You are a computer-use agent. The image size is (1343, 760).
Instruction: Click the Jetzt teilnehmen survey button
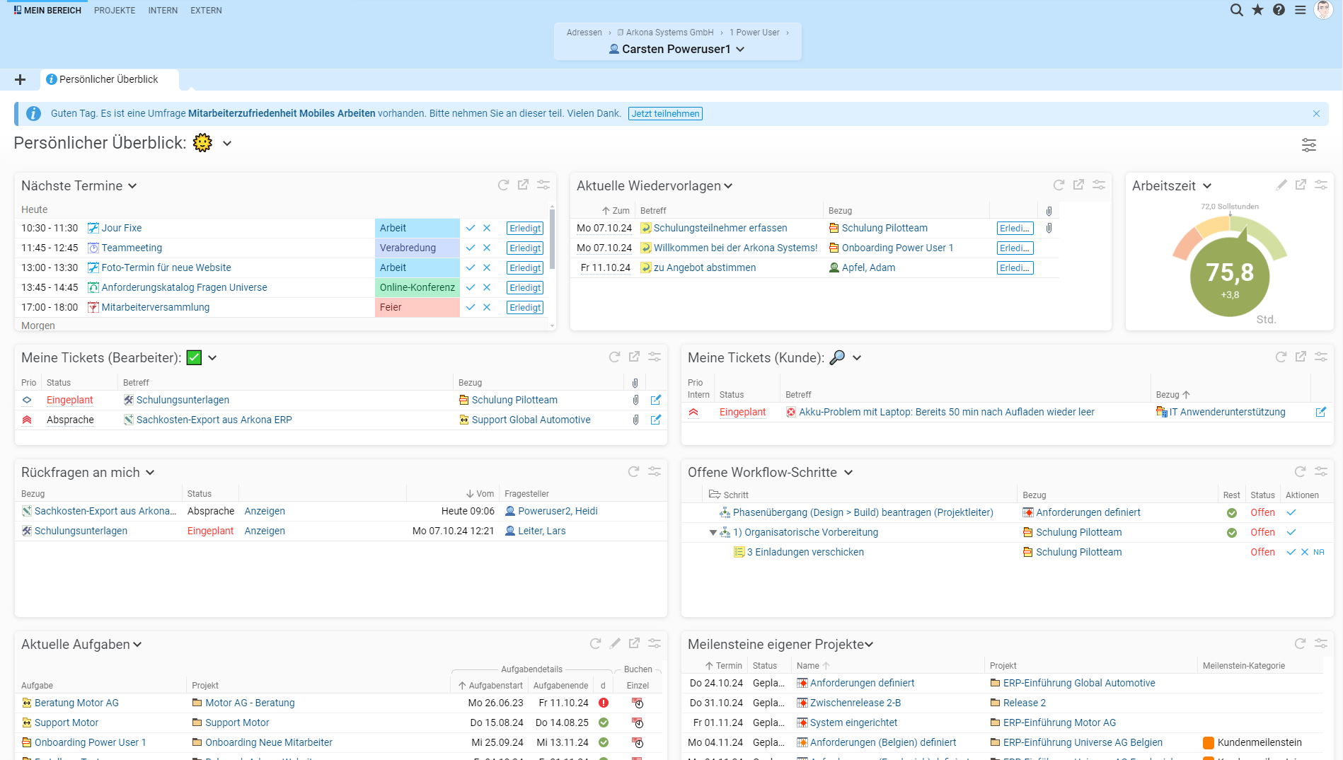tap(665, 113)
